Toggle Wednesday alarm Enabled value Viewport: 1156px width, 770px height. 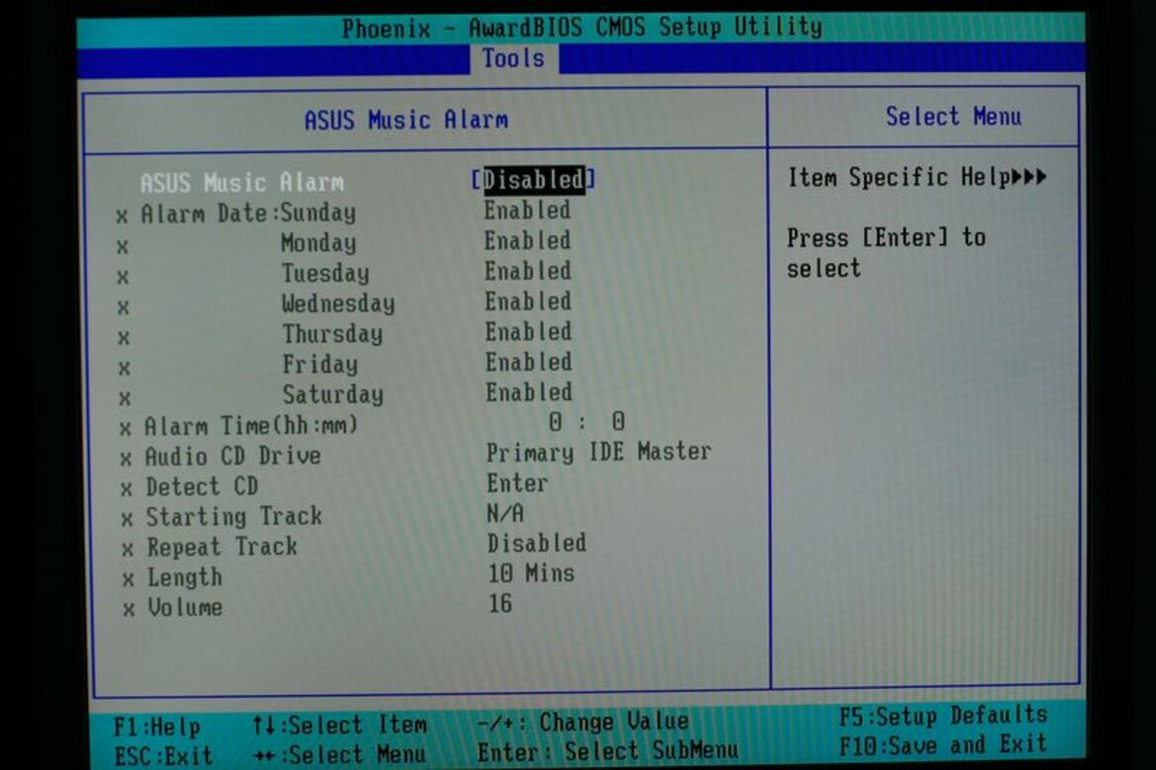pyautogui.click(x=528, y=301)
